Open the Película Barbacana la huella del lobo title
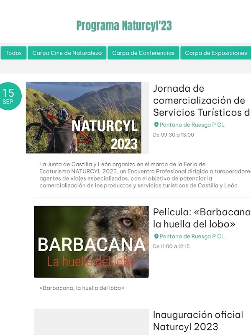This screenshot has height=335, width=251. click(202, 218)
